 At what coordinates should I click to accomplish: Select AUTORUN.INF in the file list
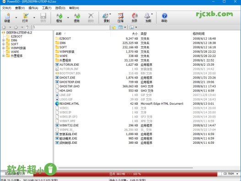pyautogui.click(x=69, y=69)
